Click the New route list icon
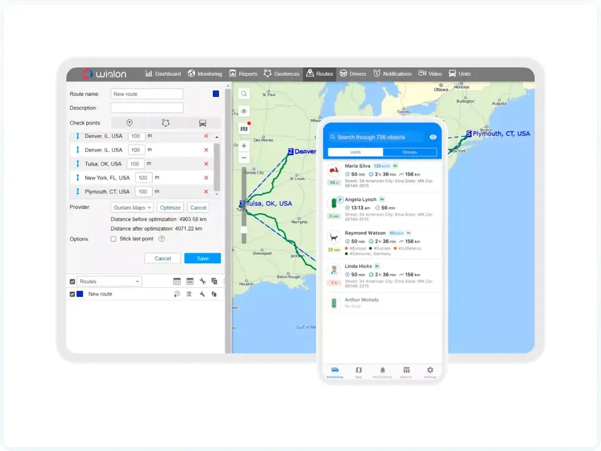Image resolution: width=601 pixels, height=451 pixels. point(189,294)
